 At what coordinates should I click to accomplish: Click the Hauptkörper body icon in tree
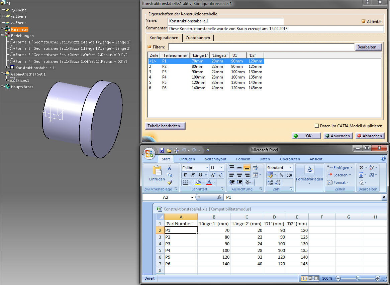point(8,87)
